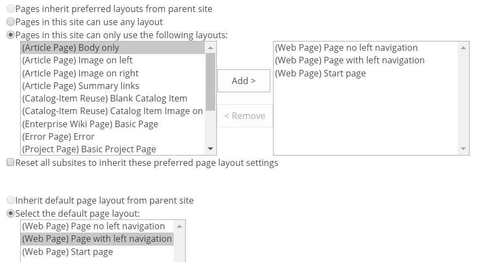Select 'Pages in this site can only use the following layouts'
486x262 pixels.
pyautogui.click(x=10, y=35)
